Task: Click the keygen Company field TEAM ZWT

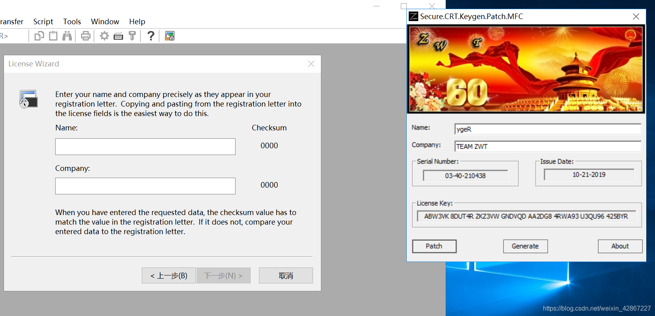Action: click(x=548, y=146)
